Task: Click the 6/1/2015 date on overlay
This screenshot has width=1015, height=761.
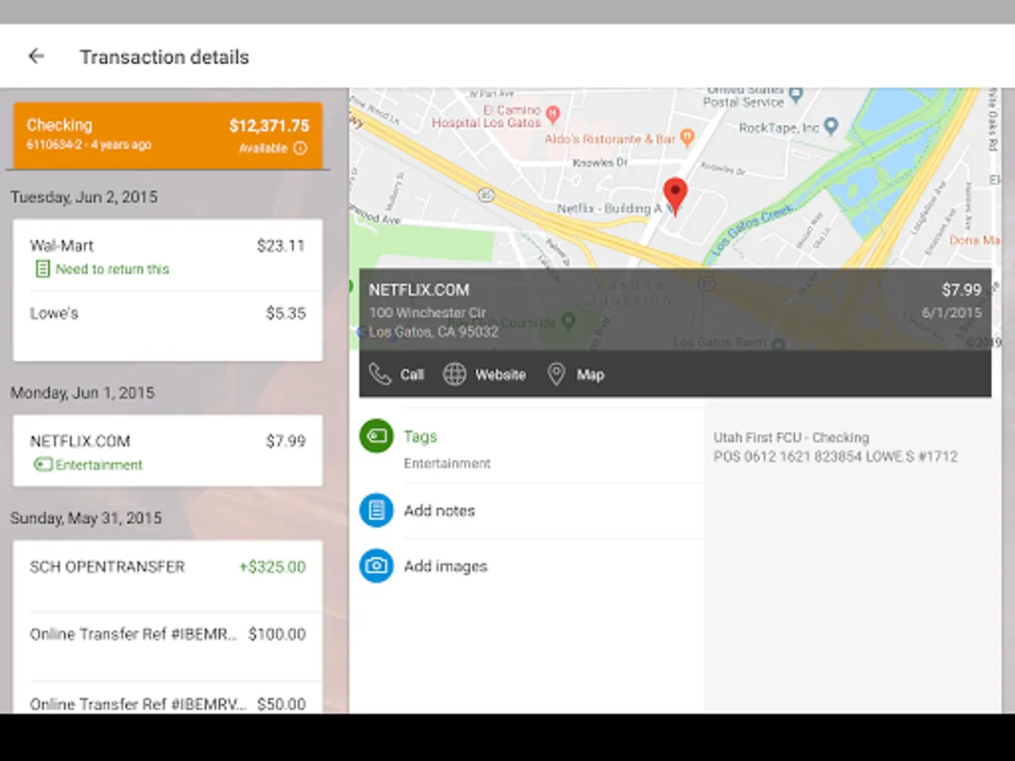Action: point(952,313)
